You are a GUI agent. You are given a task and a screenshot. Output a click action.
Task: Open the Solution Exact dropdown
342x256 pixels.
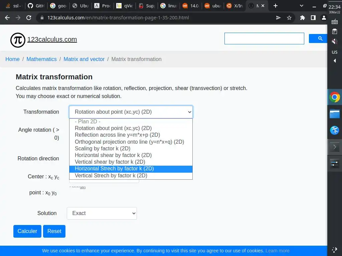pos(102,213)
